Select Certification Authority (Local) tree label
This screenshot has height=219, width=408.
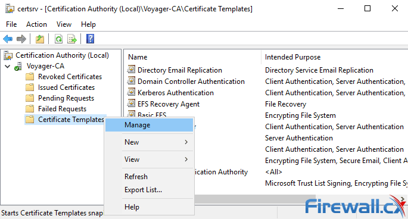pos(62,55)
